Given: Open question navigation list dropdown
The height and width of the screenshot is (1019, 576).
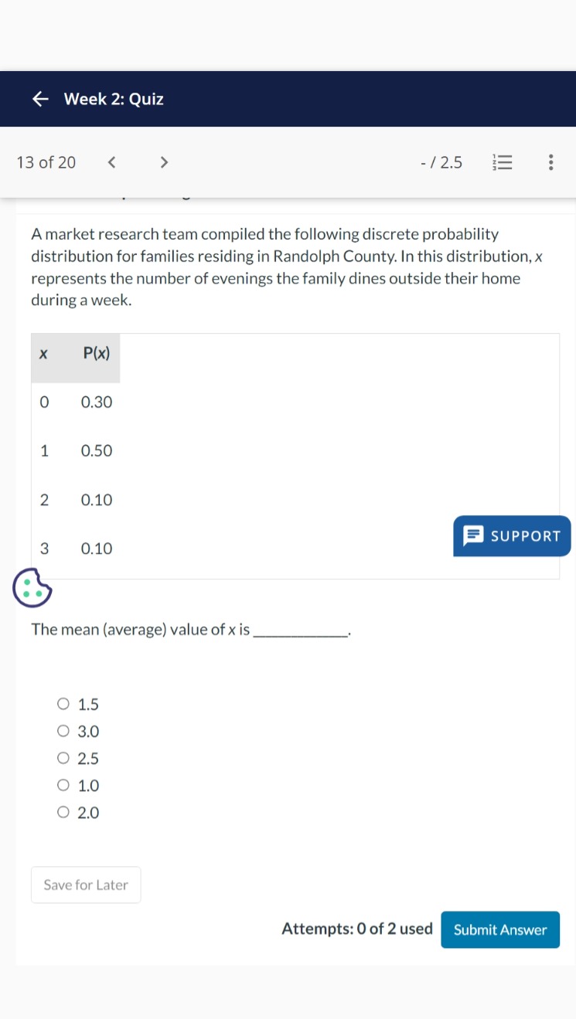Looking at the screenshot, I should pyautogui.click(x=503, y=162).
